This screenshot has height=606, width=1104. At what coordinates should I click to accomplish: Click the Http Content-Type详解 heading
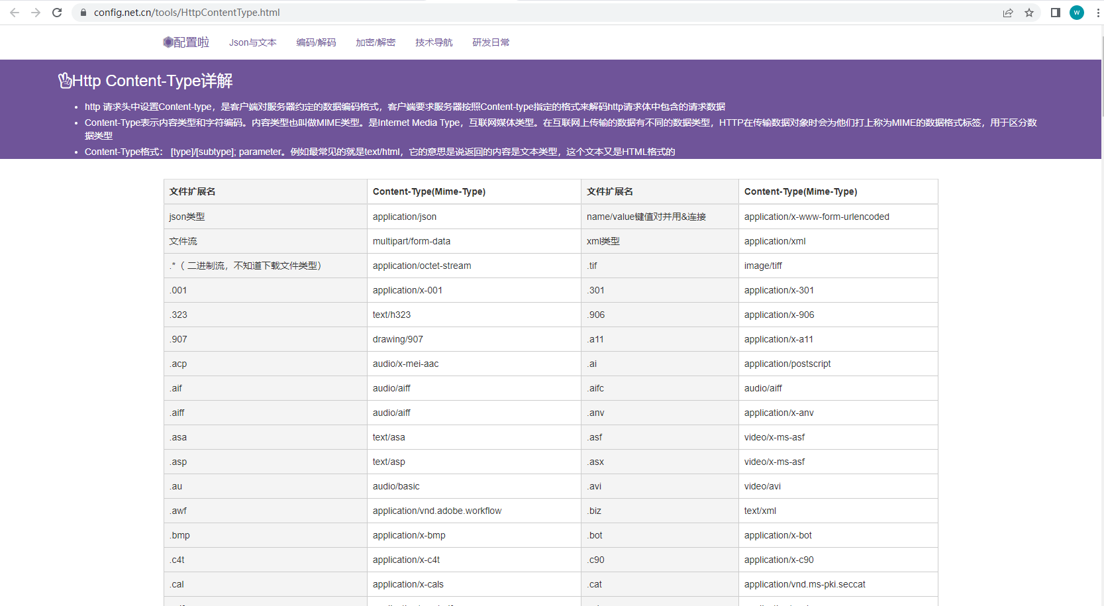(x=152, y=81)
